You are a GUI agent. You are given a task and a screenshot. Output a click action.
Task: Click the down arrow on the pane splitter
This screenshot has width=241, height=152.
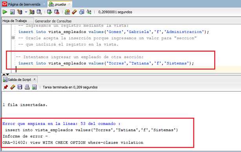click(x=7, y=74)
